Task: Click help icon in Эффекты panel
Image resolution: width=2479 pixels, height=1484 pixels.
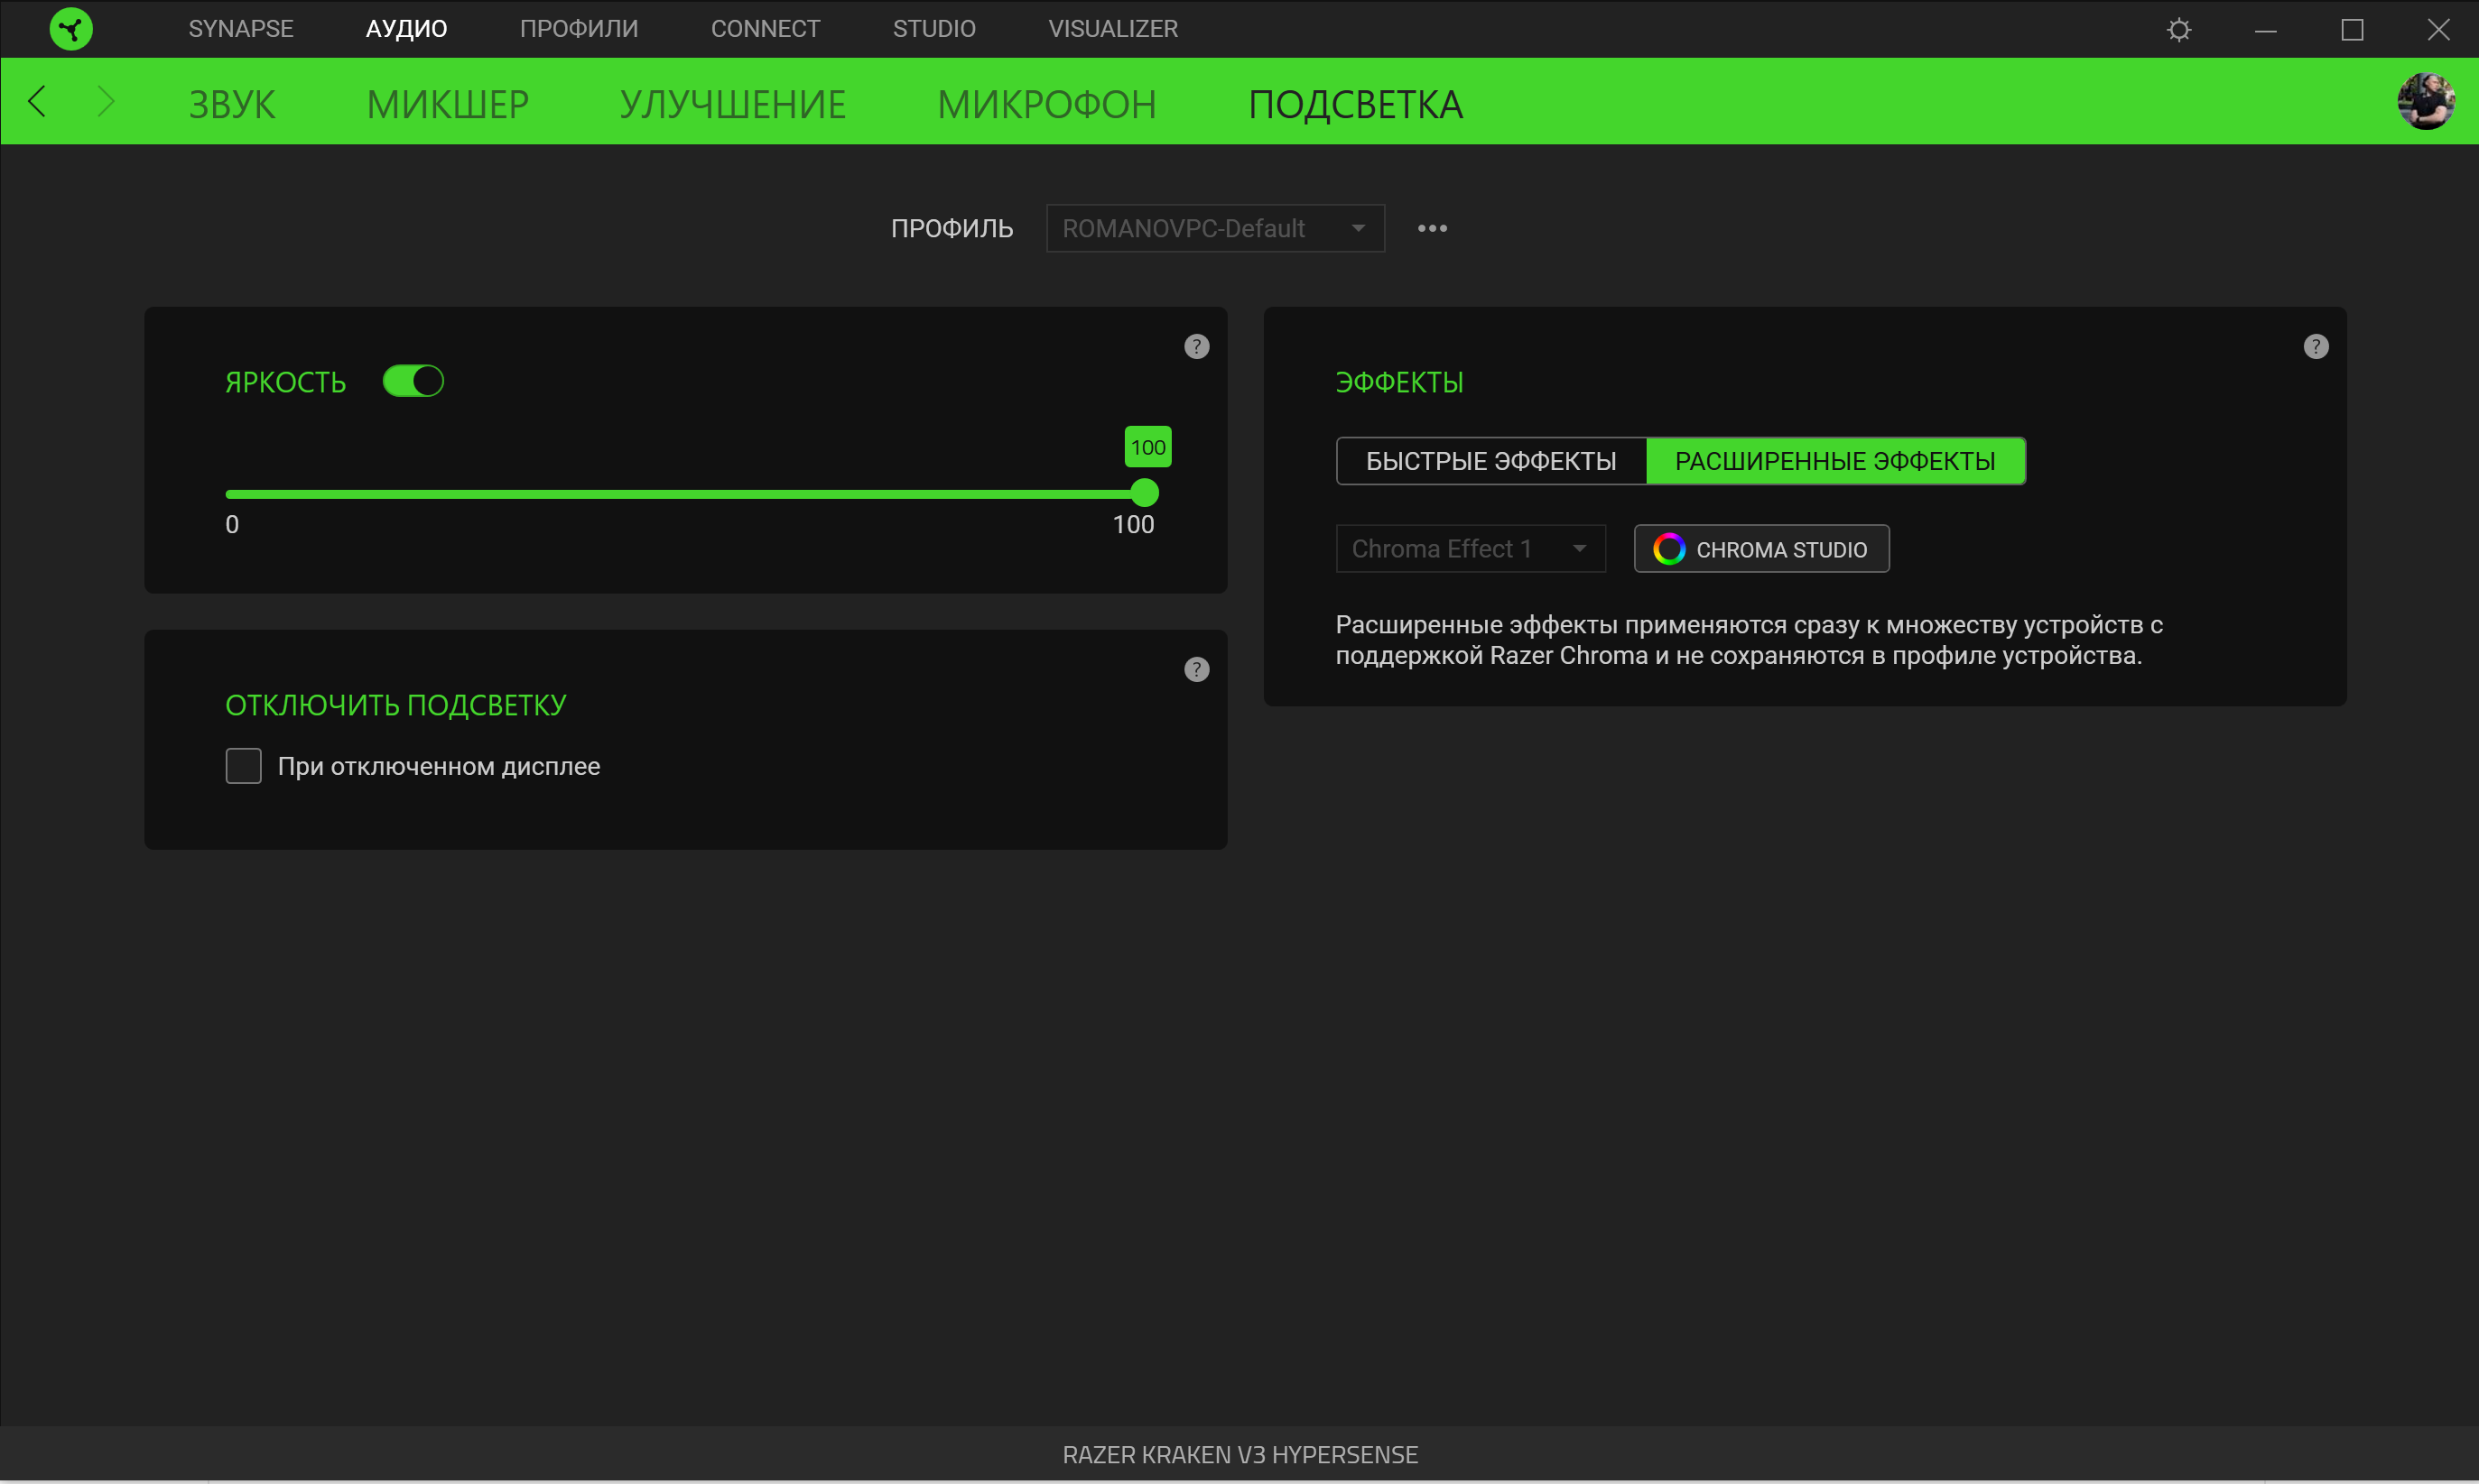Action: tap(2315, 347)
